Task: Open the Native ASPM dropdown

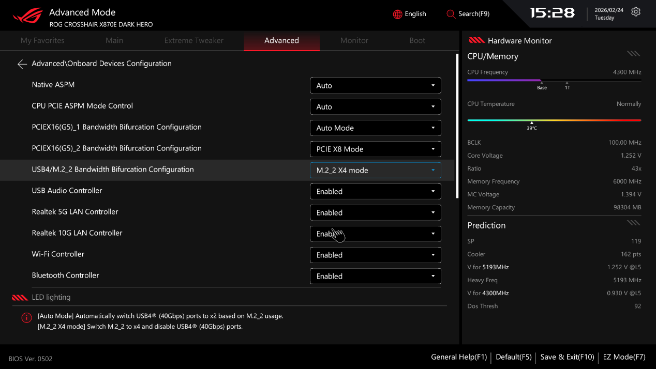Action: coord(375,86)
